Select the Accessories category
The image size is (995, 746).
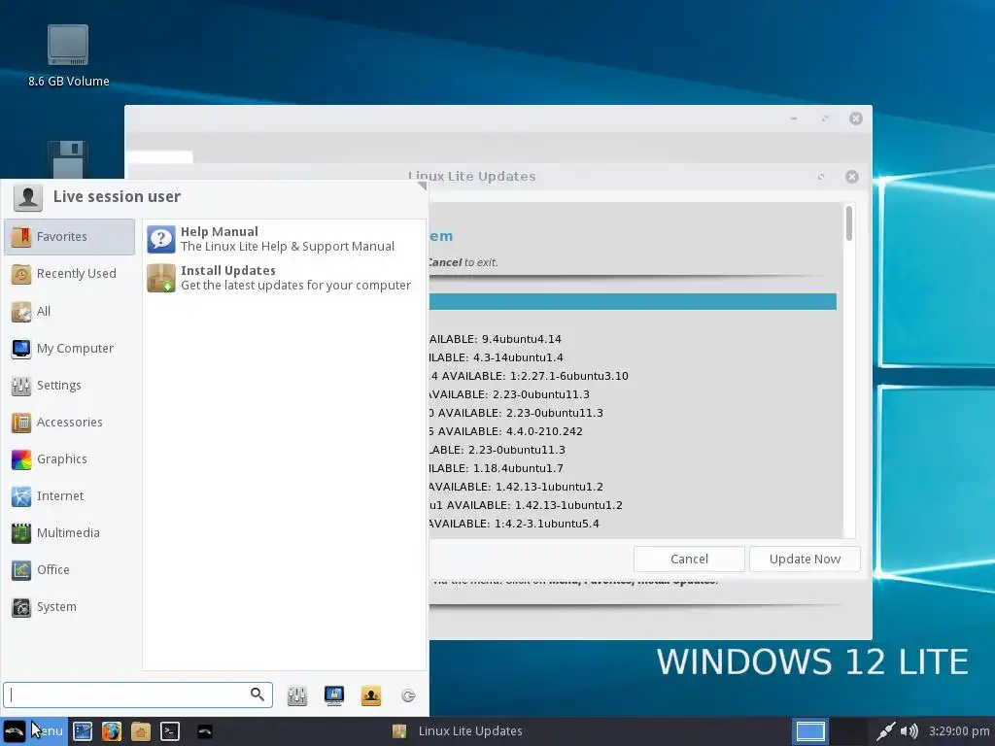pyautogui.click(x=69, y=422)
